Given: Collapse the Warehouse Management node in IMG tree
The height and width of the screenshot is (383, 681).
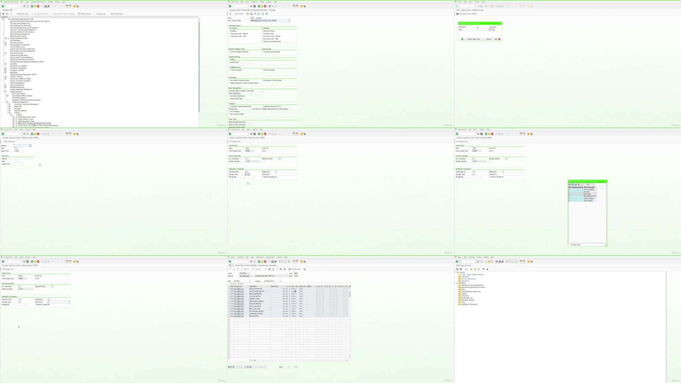Looking at the screenshot, I should pos(6,102).
